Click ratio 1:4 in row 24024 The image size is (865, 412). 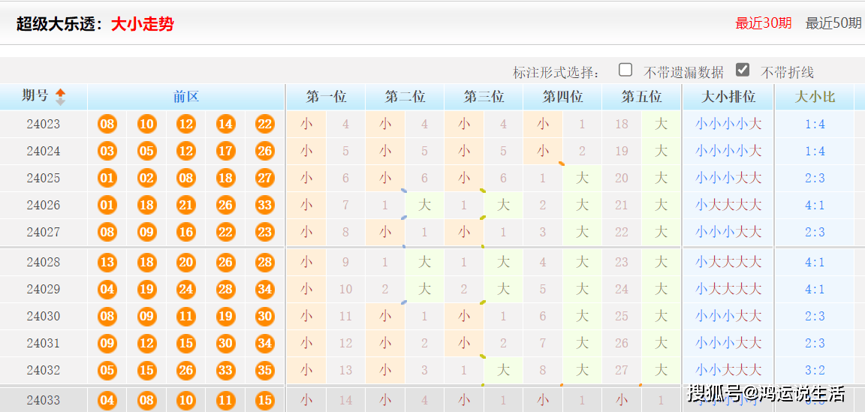pyautogui.click(x=815, y=151)
